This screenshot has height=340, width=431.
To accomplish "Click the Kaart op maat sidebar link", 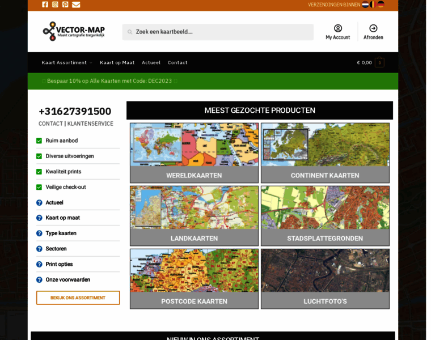I will (x=63, y=218).
